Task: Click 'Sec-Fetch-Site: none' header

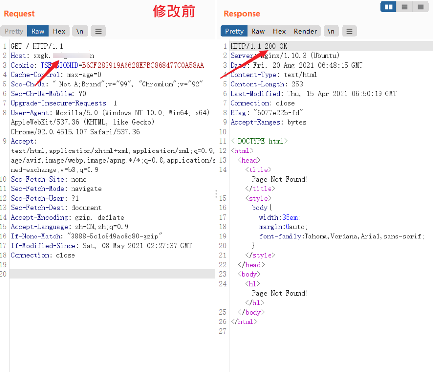Action: pyautogui.click(x=48, y=179)
